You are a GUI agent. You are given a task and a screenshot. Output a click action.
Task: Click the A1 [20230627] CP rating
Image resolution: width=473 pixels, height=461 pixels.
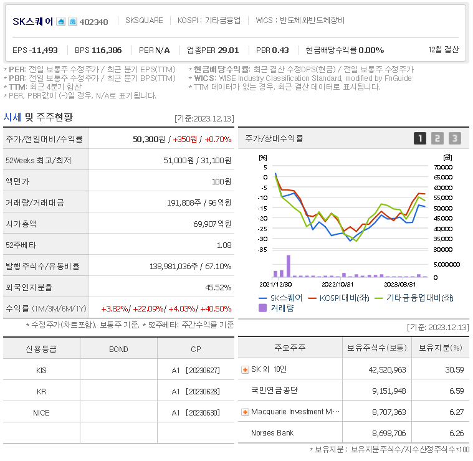(x=196, y=371)
